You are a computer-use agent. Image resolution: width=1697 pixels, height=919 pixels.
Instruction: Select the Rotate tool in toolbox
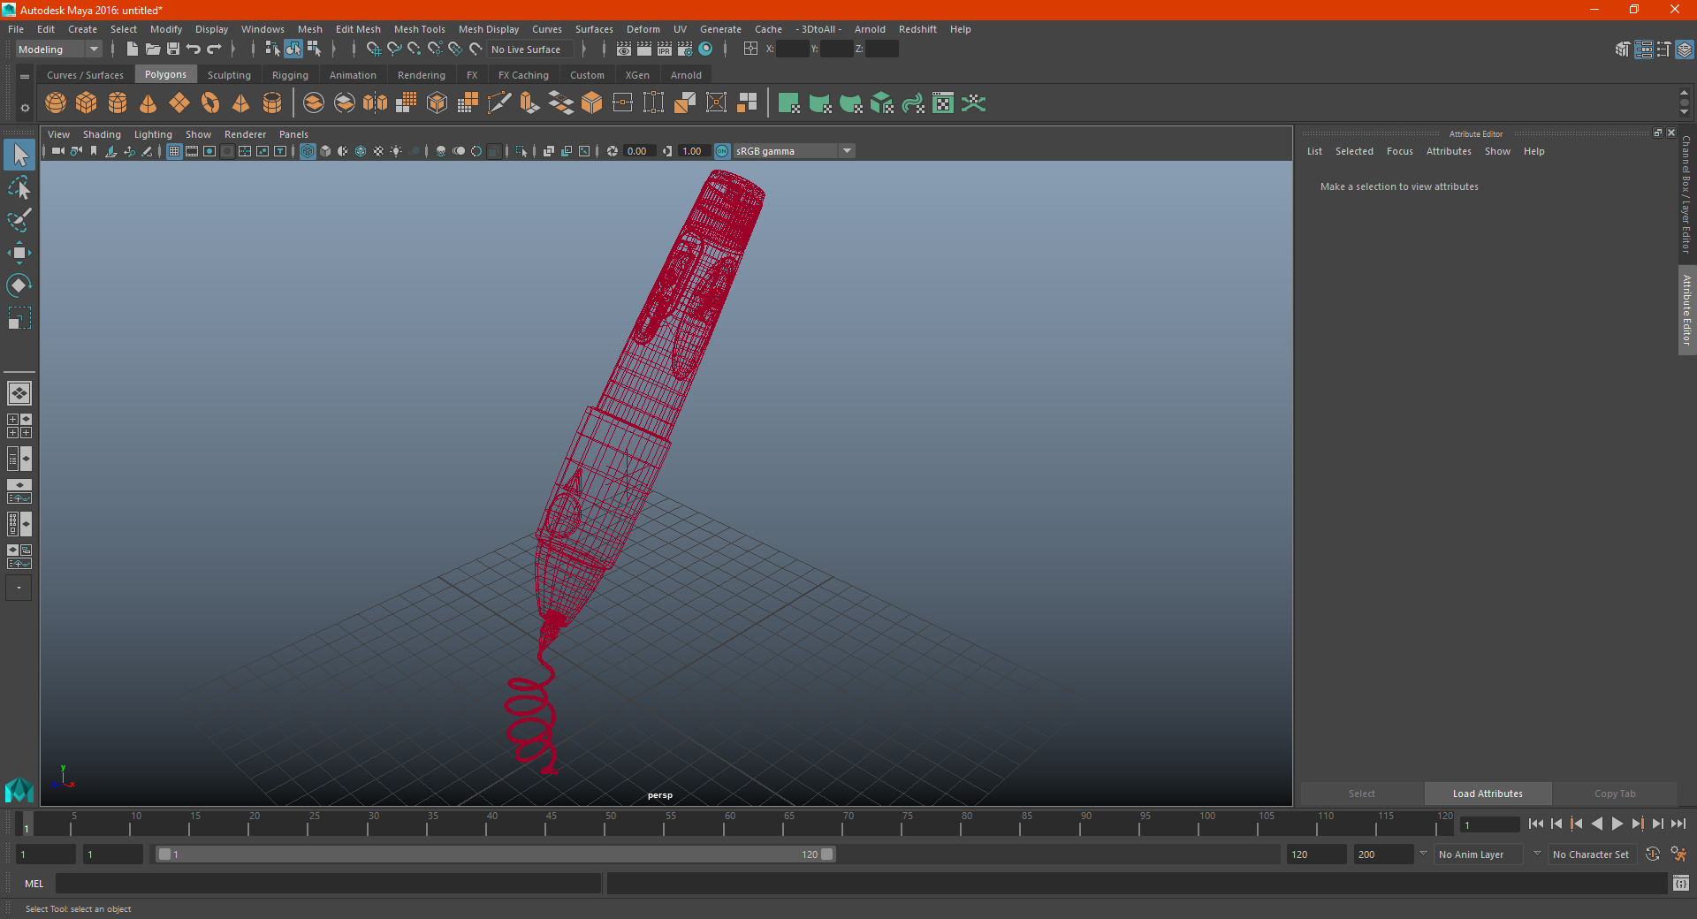[19, 285]
